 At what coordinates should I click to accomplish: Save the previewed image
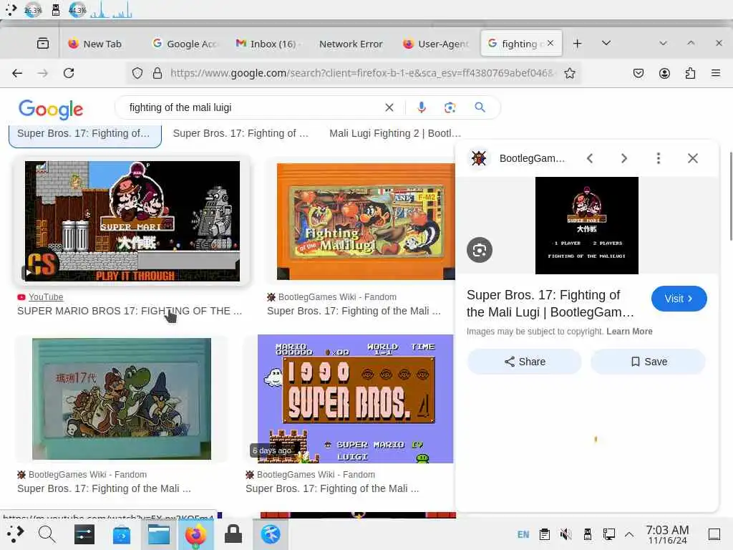(649, 362)
